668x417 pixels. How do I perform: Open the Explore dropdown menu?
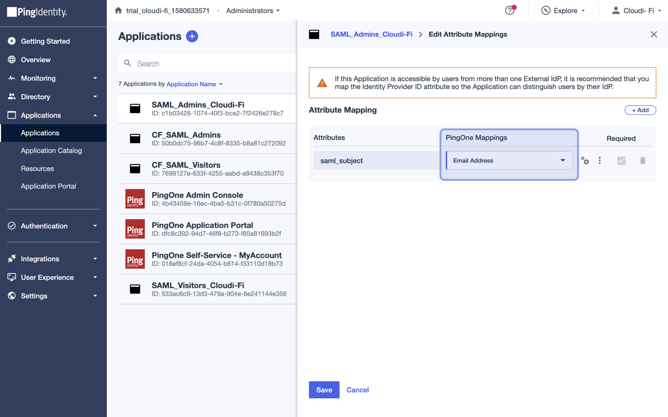(563, 10)
